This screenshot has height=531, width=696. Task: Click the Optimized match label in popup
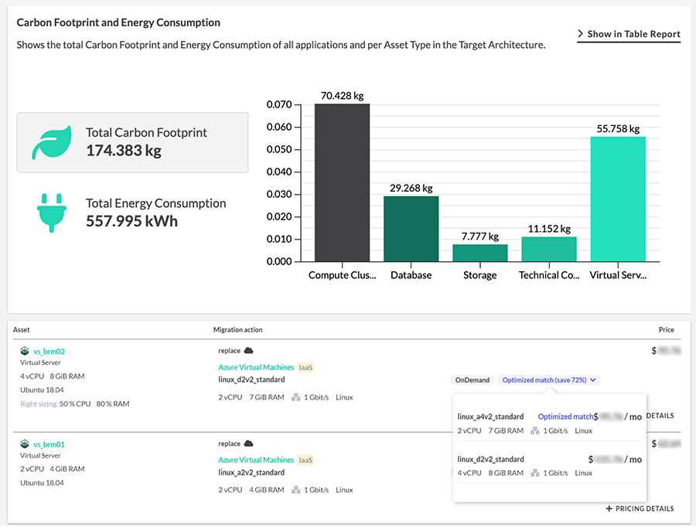pos(565,417)
